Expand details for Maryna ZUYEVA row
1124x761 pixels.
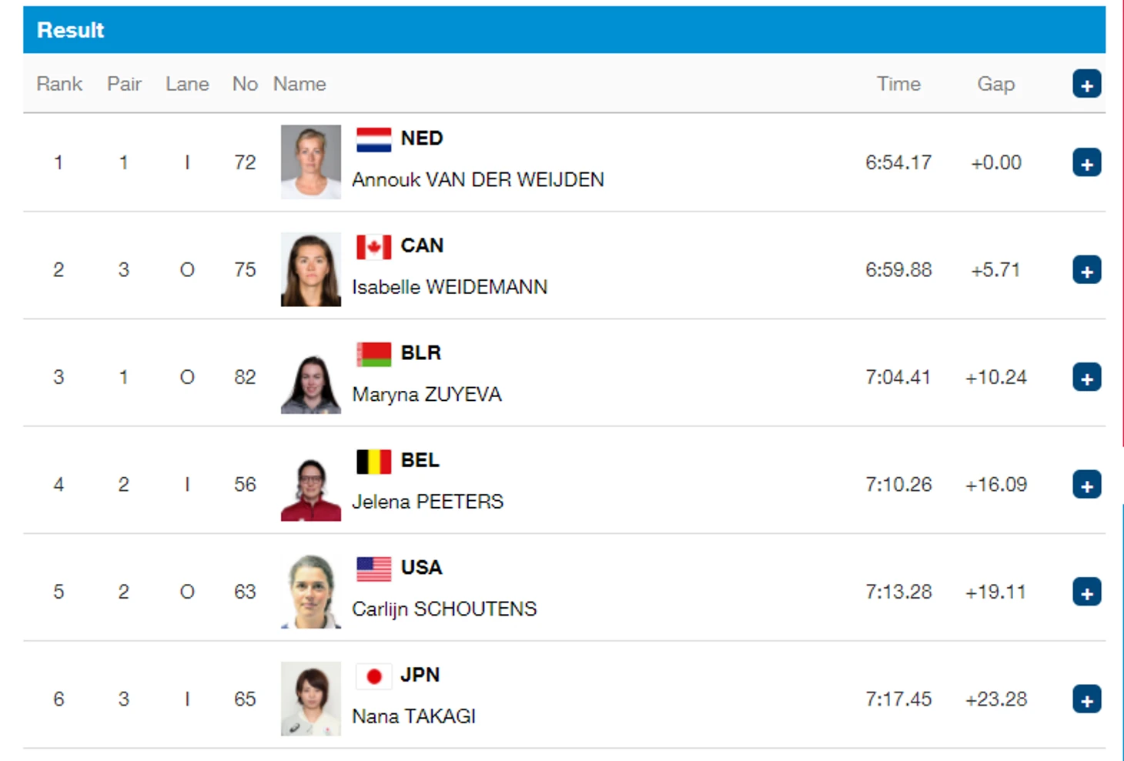(1086, 377)
